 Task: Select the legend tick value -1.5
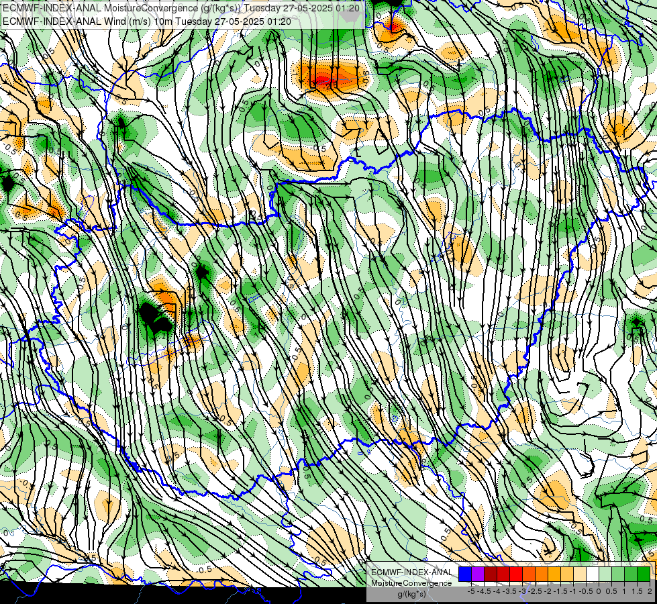click(x=560, y=591)
